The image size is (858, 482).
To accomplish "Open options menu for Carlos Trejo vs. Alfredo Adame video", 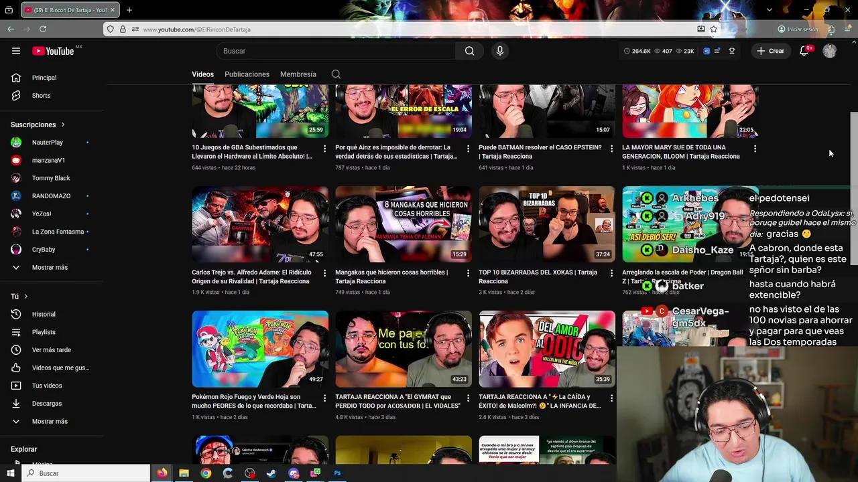I will (325, 273).
